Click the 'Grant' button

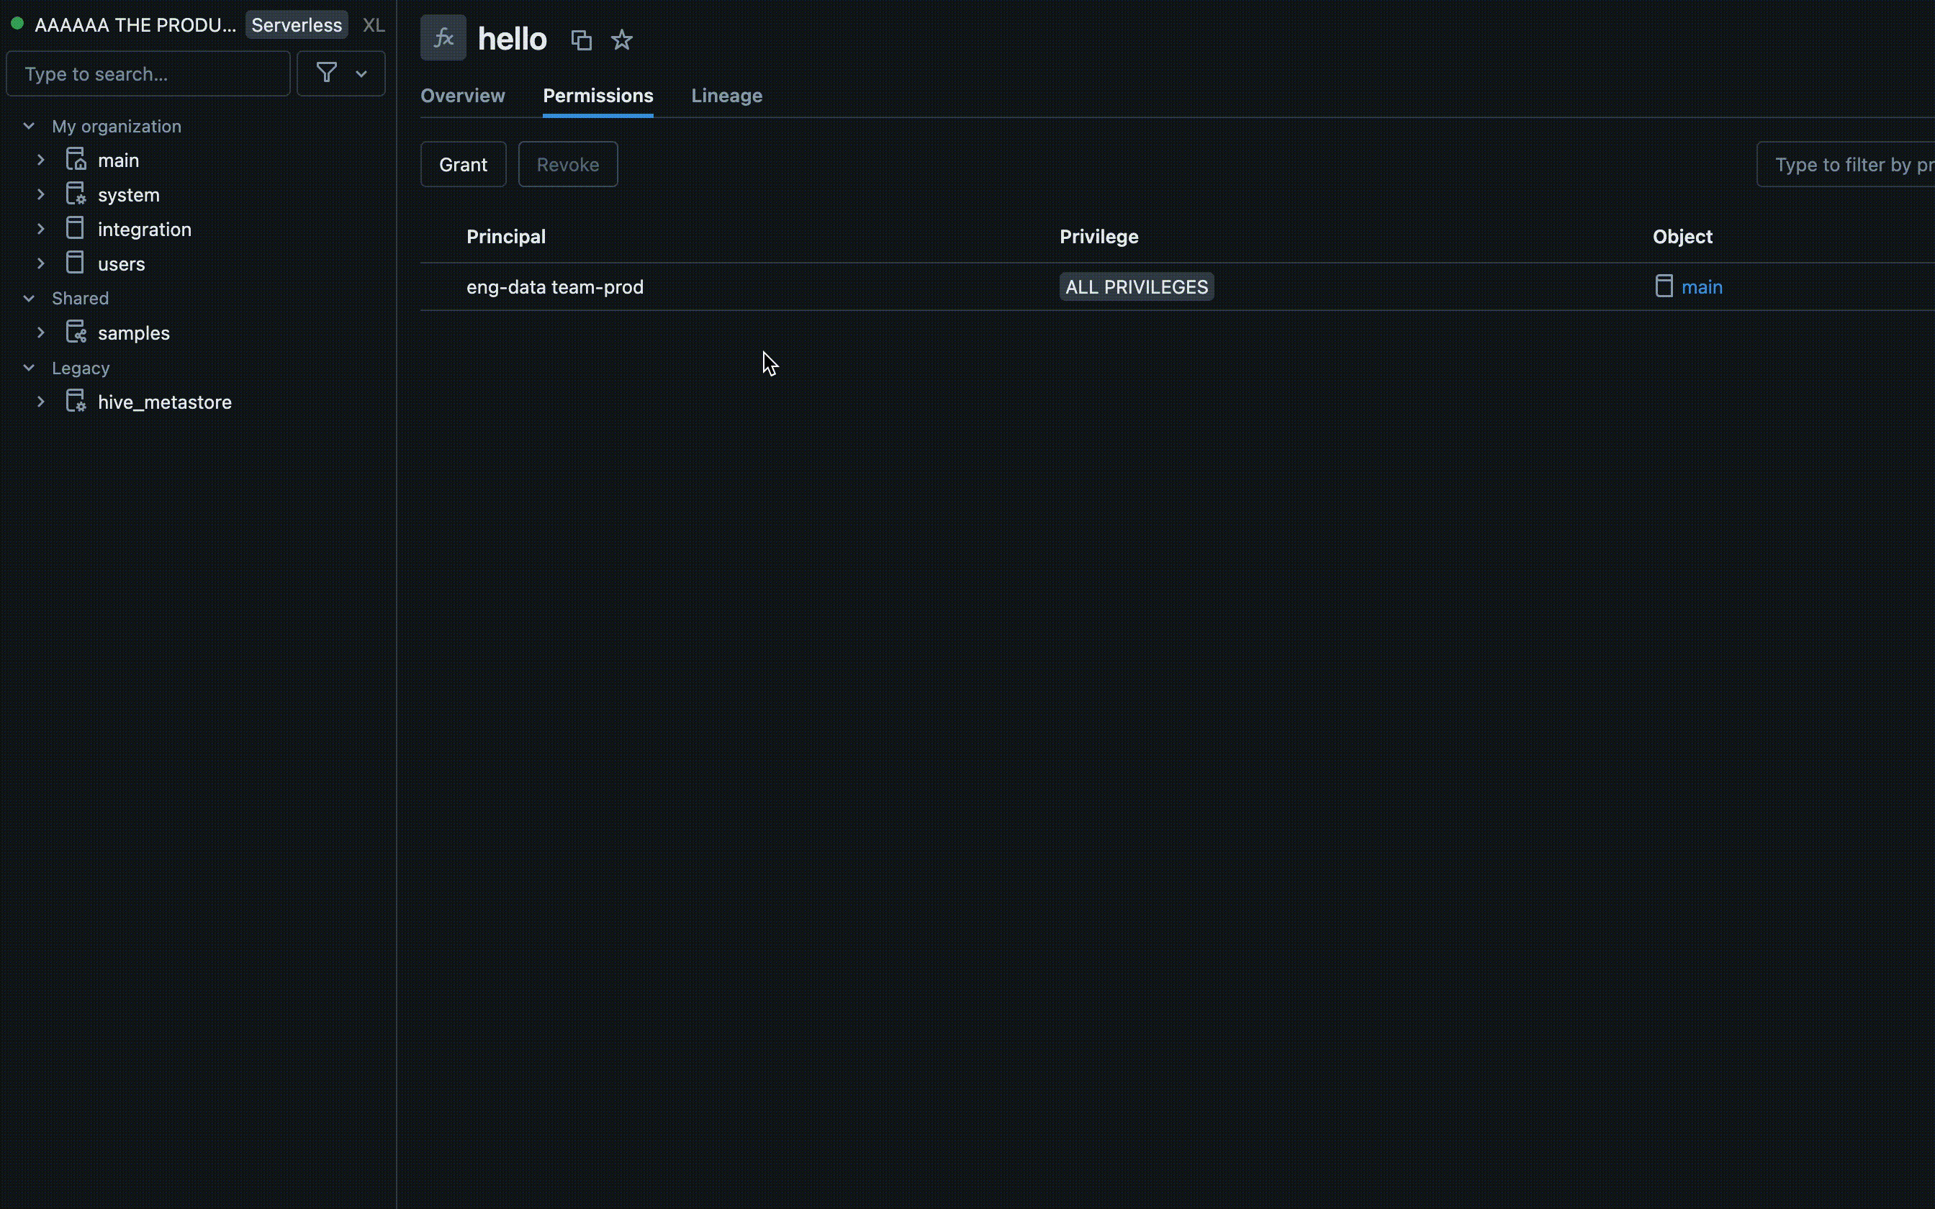(x=464, y=164)
